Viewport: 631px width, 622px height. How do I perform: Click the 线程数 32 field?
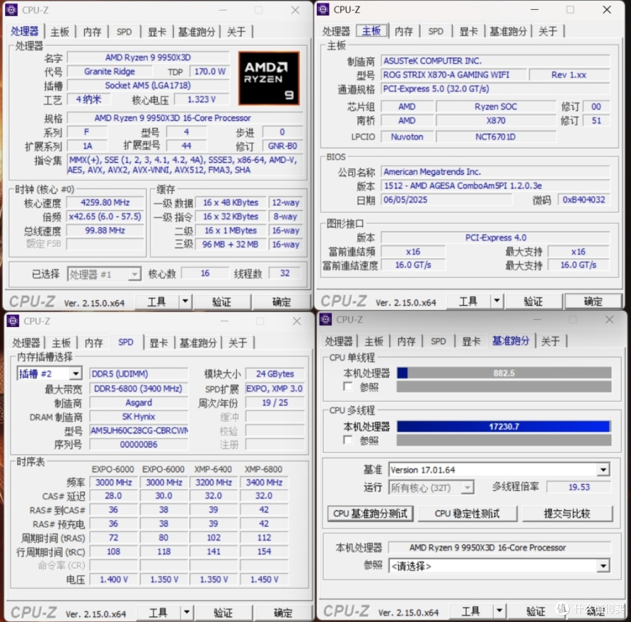[x=285, y=273]
